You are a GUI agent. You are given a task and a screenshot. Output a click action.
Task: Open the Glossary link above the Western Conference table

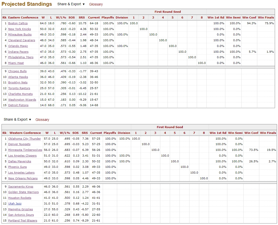click(42, 120)
